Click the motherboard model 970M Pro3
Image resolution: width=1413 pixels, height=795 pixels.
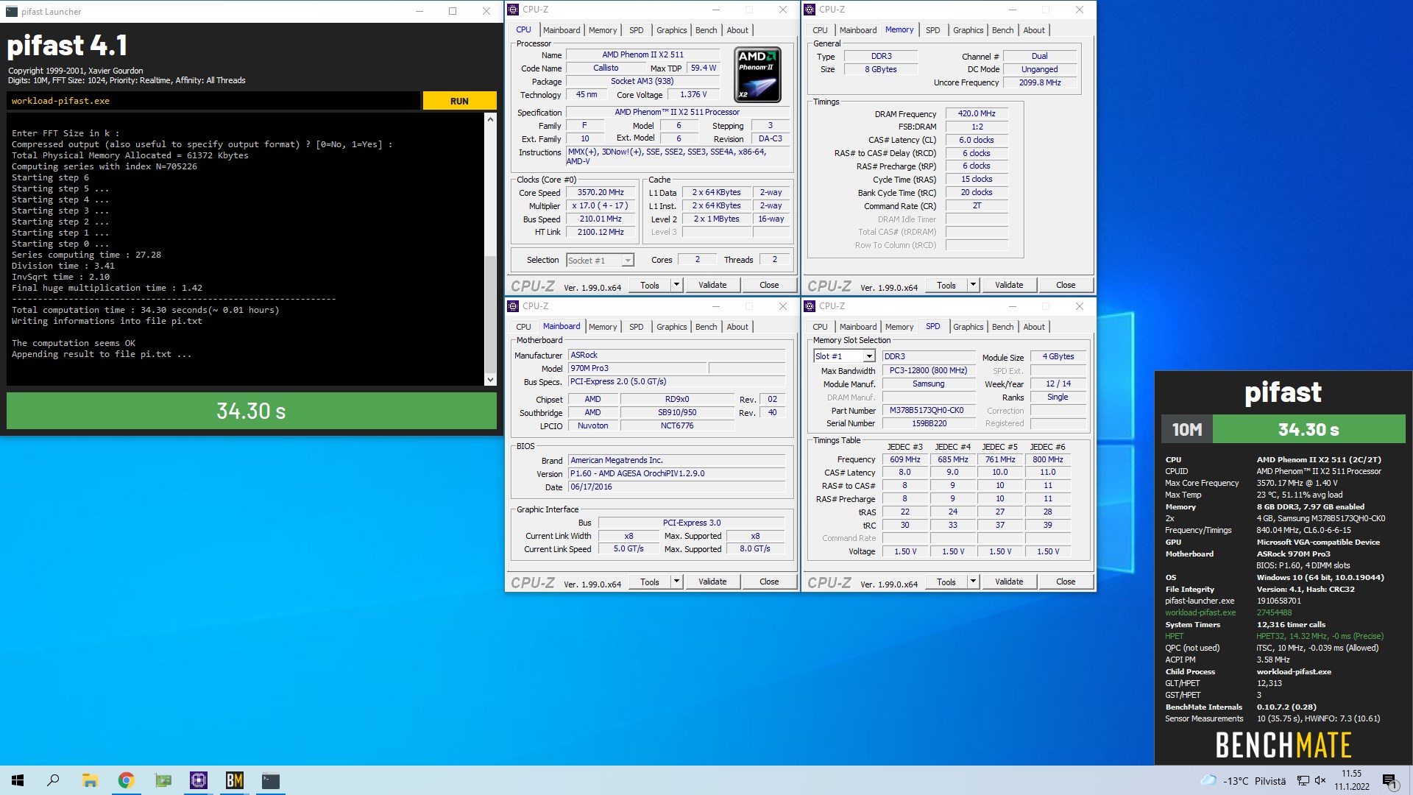(x=637, y=369)
